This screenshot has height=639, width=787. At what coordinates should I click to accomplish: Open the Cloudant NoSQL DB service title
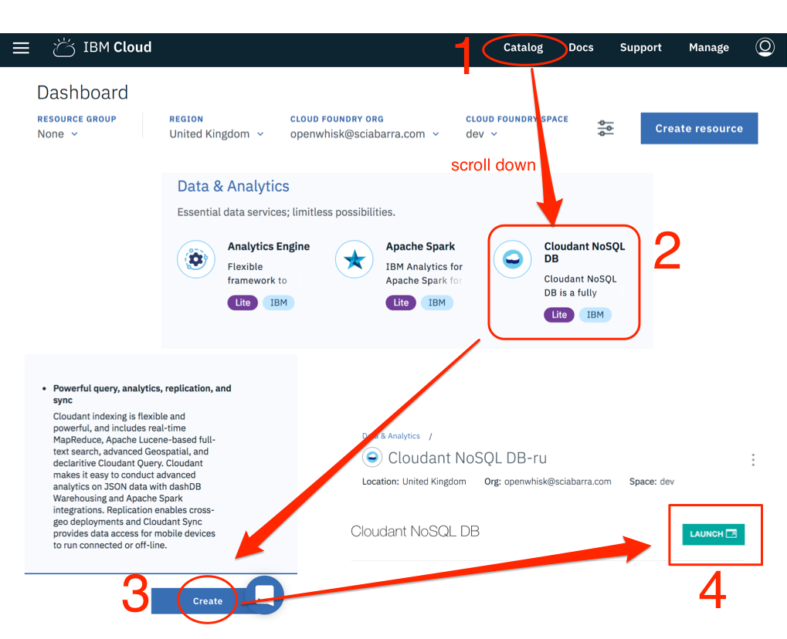pos(585,252)
